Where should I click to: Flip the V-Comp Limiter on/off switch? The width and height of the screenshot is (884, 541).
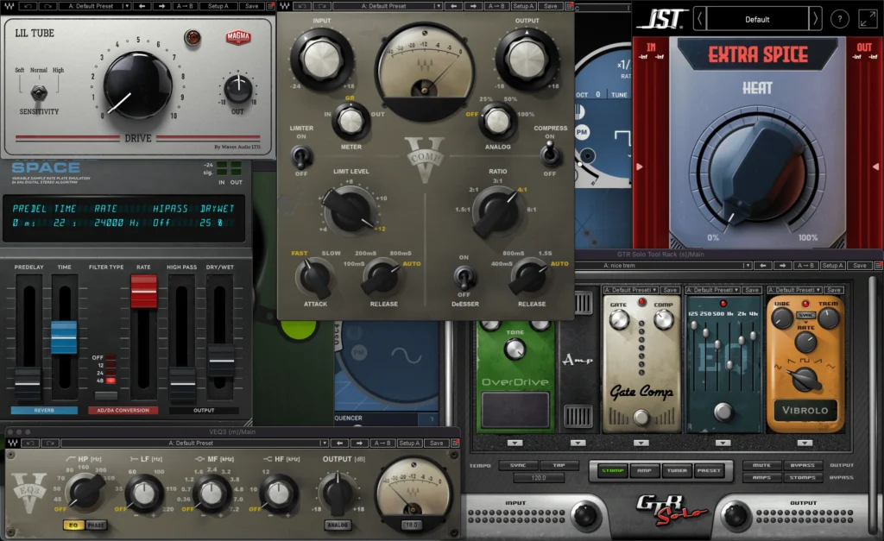(x=301, y=156)
